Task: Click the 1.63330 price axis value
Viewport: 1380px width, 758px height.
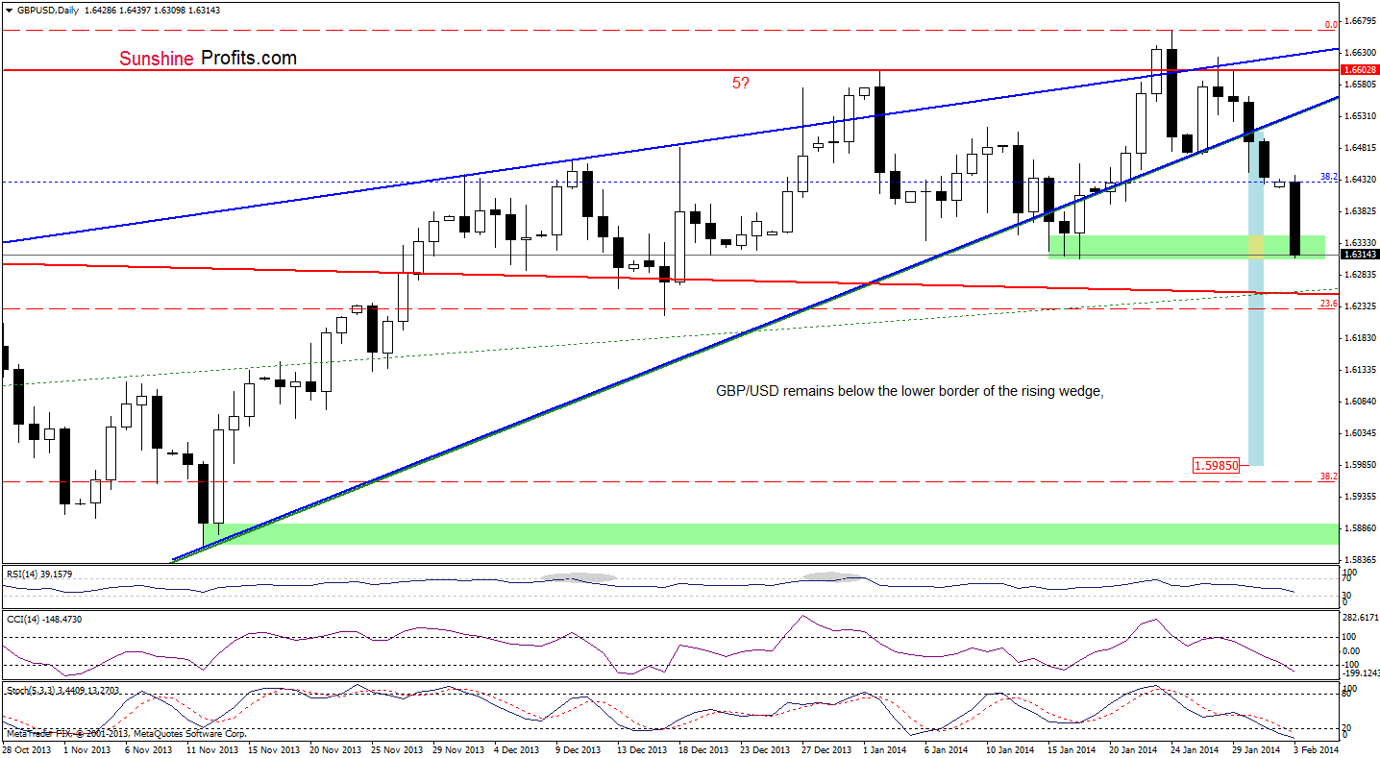Action: point(1361,242)
